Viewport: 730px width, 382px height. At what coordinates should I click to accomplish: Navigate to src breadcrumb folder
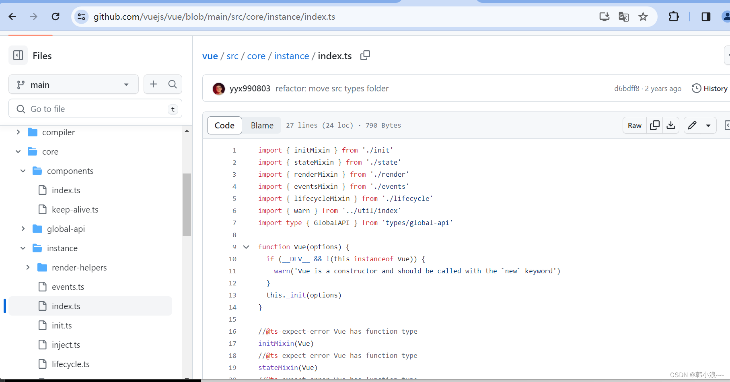pos(232,56)
